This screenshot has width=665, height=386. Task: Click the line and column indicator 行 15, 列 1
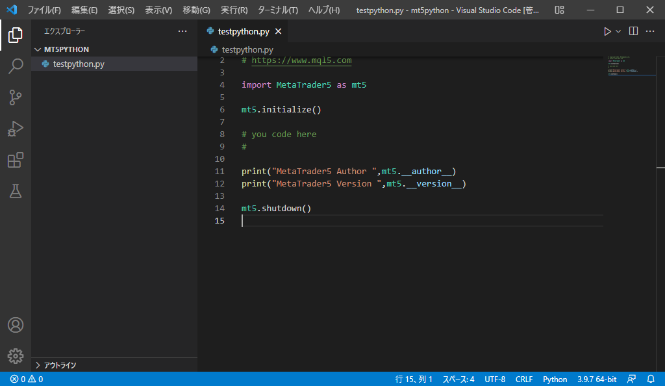coord(414,380)
